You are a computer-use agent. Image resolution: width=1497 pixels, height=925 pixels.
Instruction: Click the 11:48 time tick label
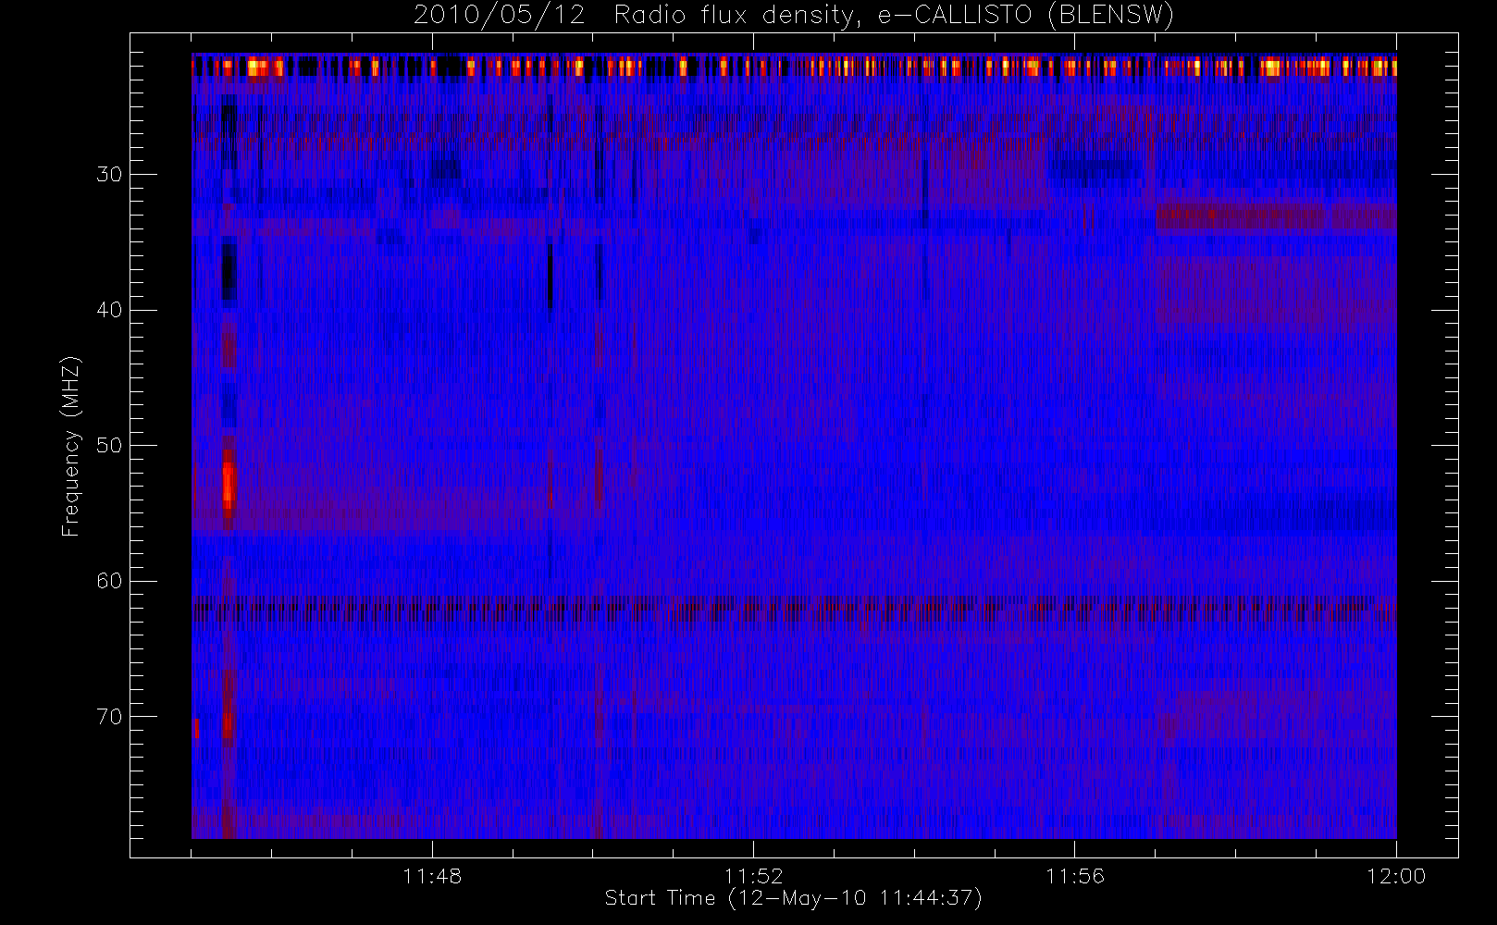(x=432, y=876)
